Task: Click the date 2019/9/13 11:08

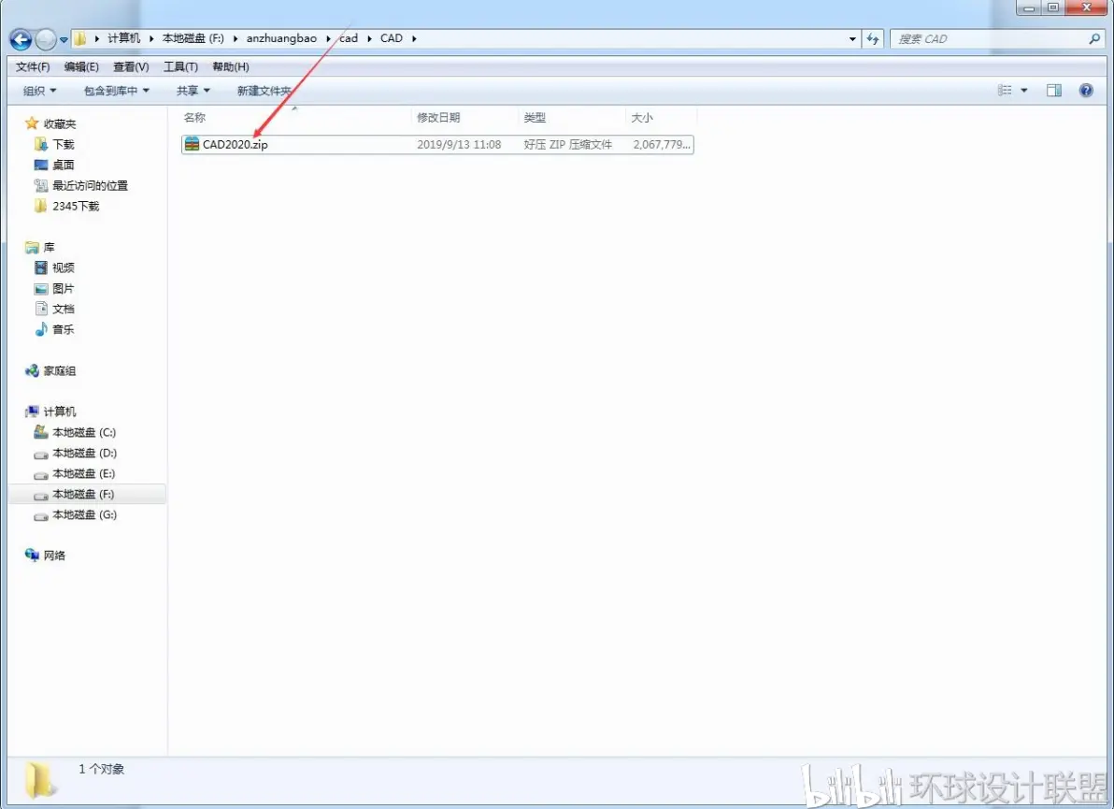Action: point(459,144)
